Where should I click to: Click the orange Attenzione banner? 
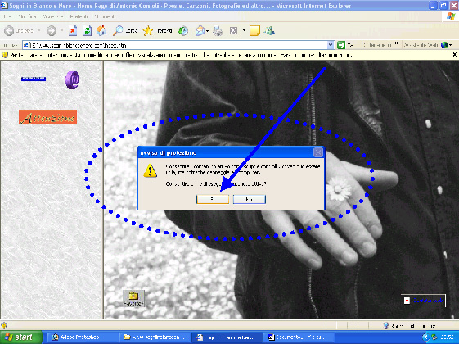pos(48,117)
